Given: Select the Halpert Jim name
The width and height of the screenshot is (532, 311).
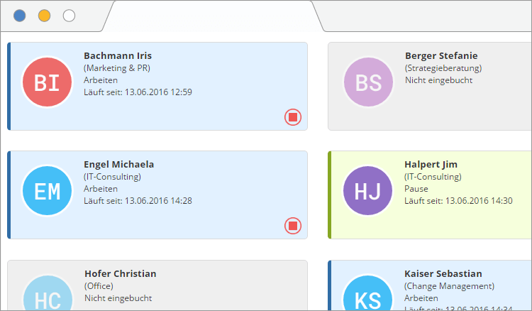Looking at the screenshot, I should [x=431, y=165].
